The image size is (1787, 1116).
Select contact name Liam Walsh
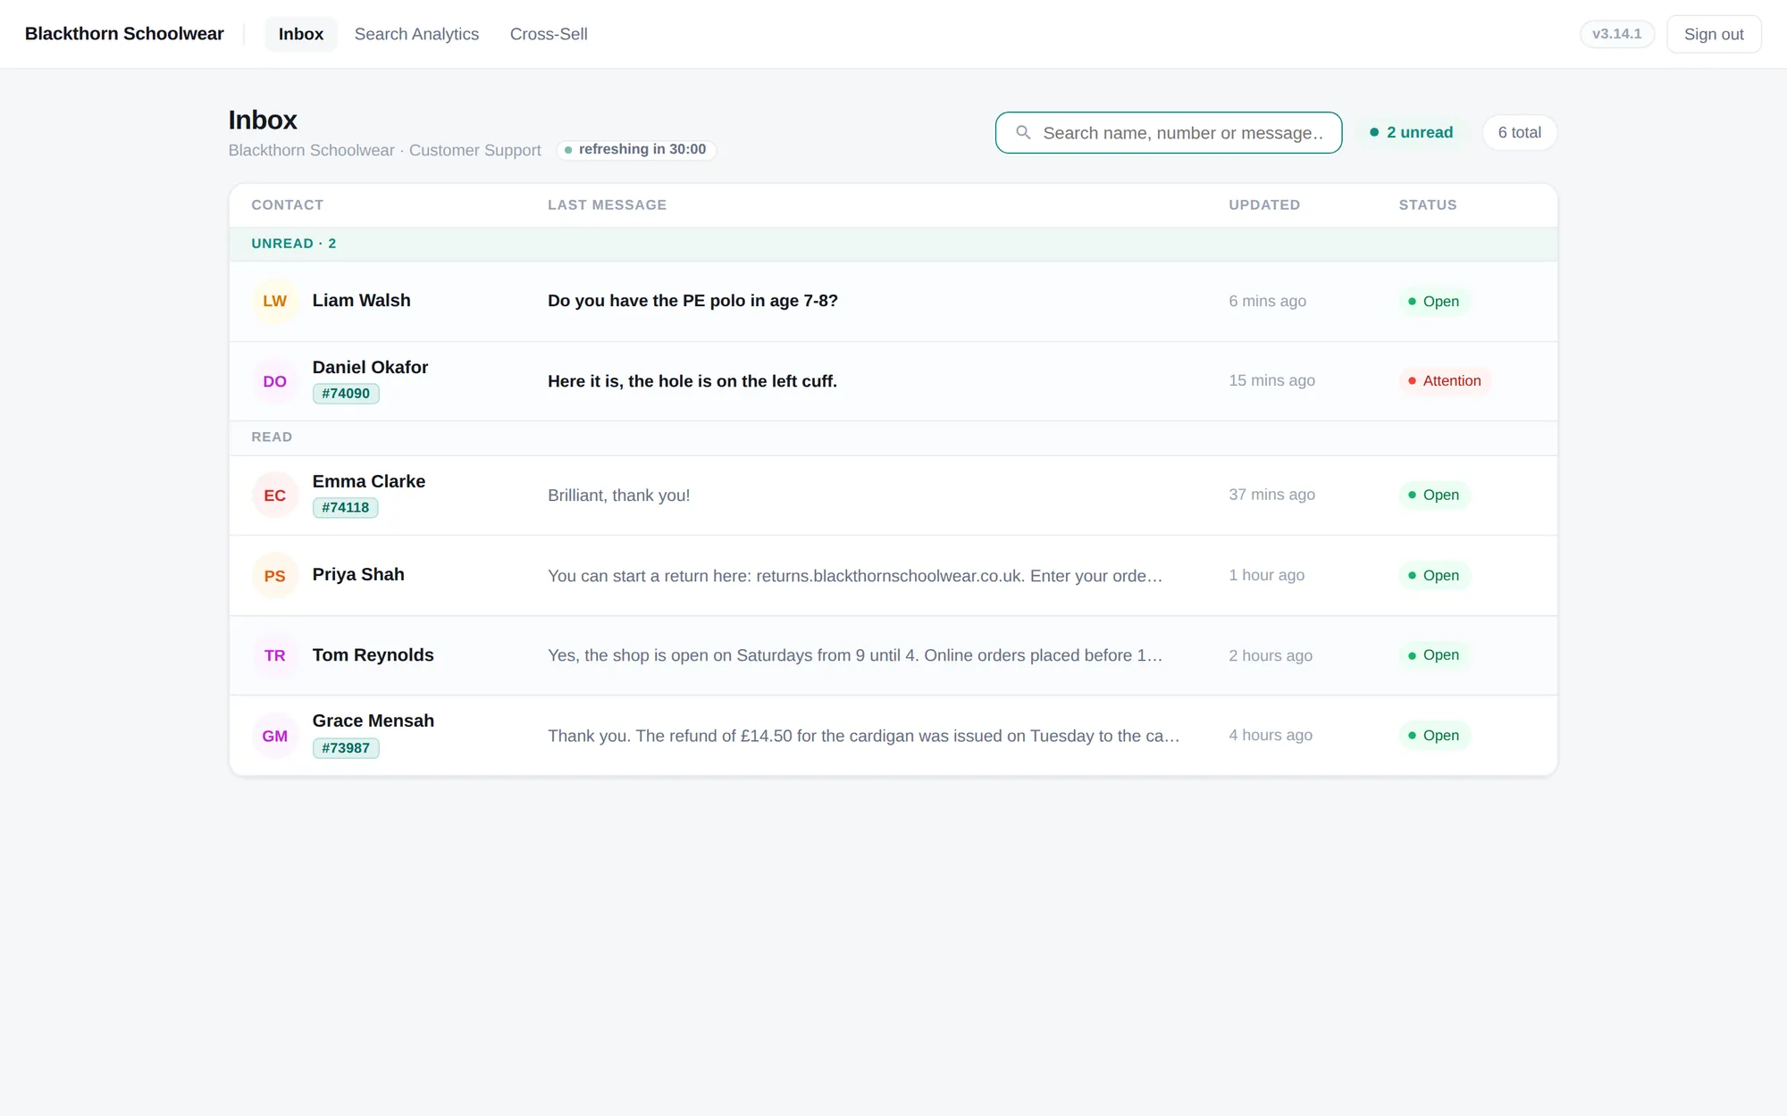point(362,301)
